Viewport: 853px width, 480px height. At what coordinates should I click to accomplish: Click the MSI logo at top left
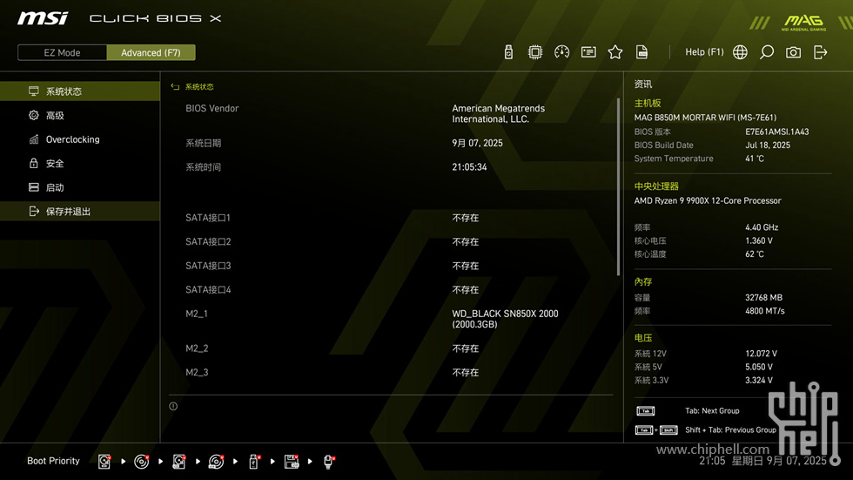pos(43,18)
